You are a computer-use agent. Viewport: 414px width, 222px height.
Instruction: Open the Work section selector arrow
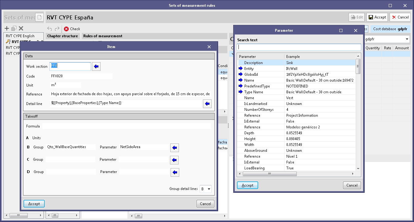tap(96, 66)
